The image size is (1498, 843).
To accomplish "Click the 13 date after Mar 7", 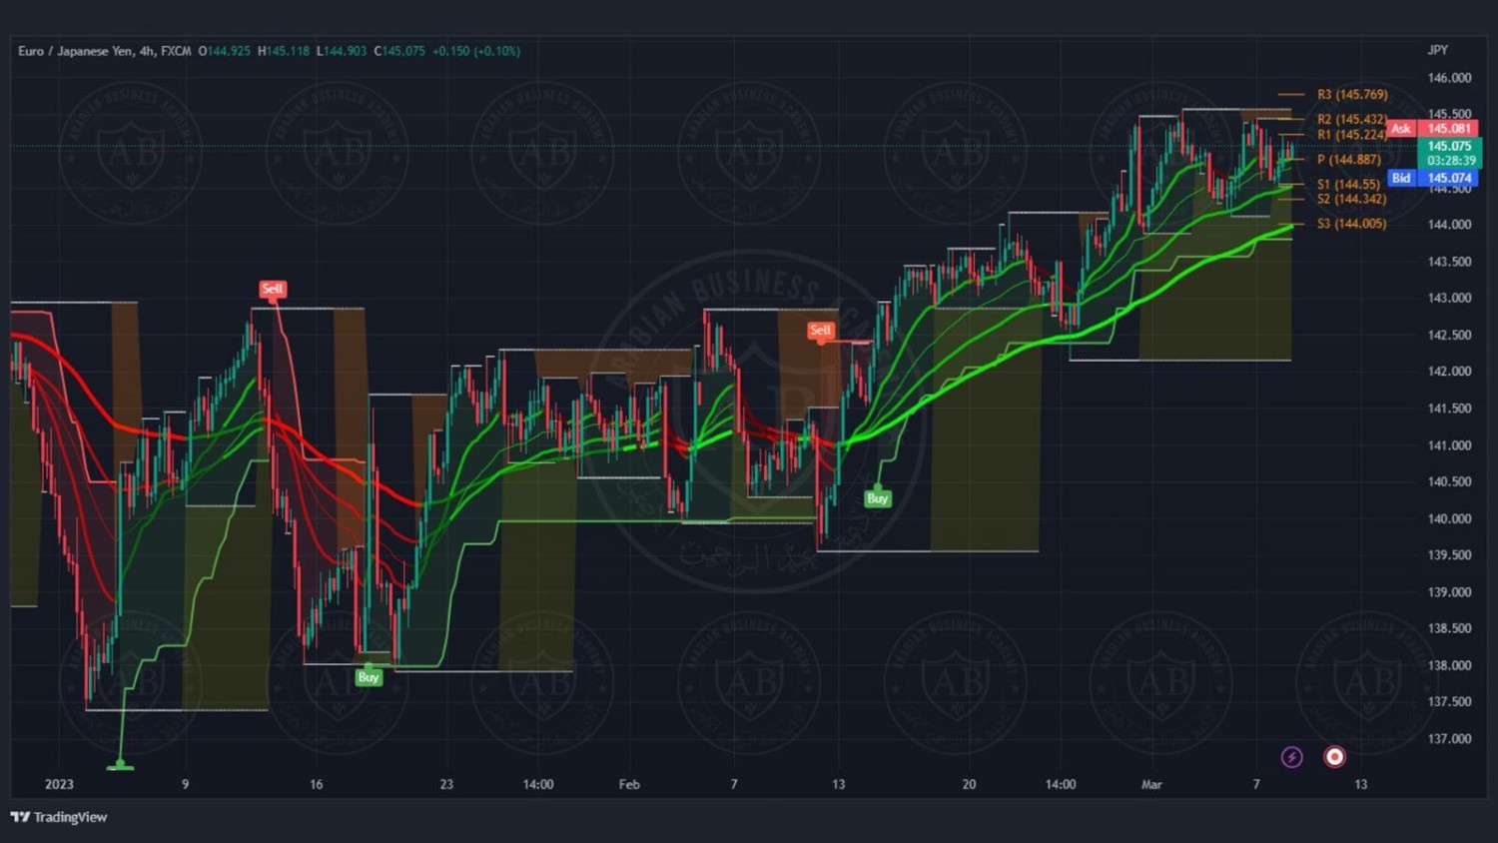I will tap(1360, 784).
